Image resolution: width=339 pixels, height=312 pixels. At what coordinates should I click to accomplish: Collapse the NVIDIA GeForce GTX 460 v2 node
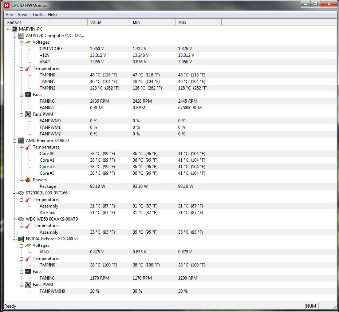pos(15,239)
